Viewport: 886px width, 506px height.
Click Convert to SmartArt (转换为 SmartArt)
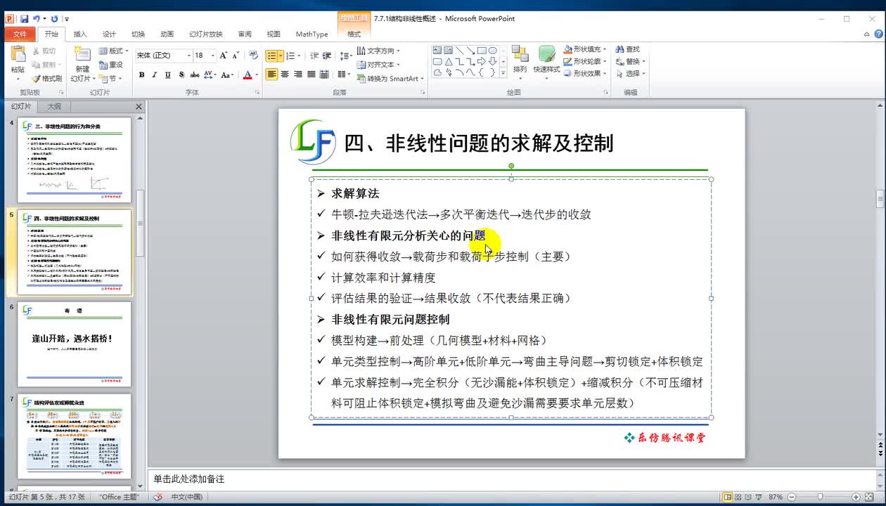390,79
